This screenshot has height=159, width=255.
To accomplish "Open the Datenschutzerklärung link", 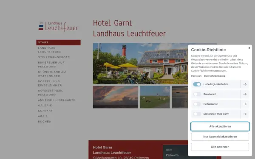I will (214, 76).
